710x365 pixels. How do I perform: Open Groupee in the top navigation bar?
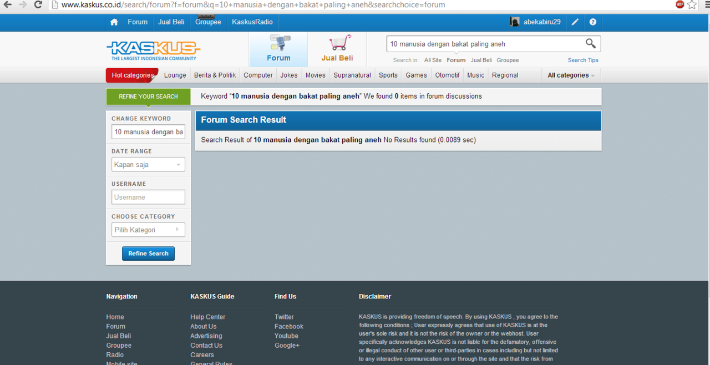pos(208,22)
